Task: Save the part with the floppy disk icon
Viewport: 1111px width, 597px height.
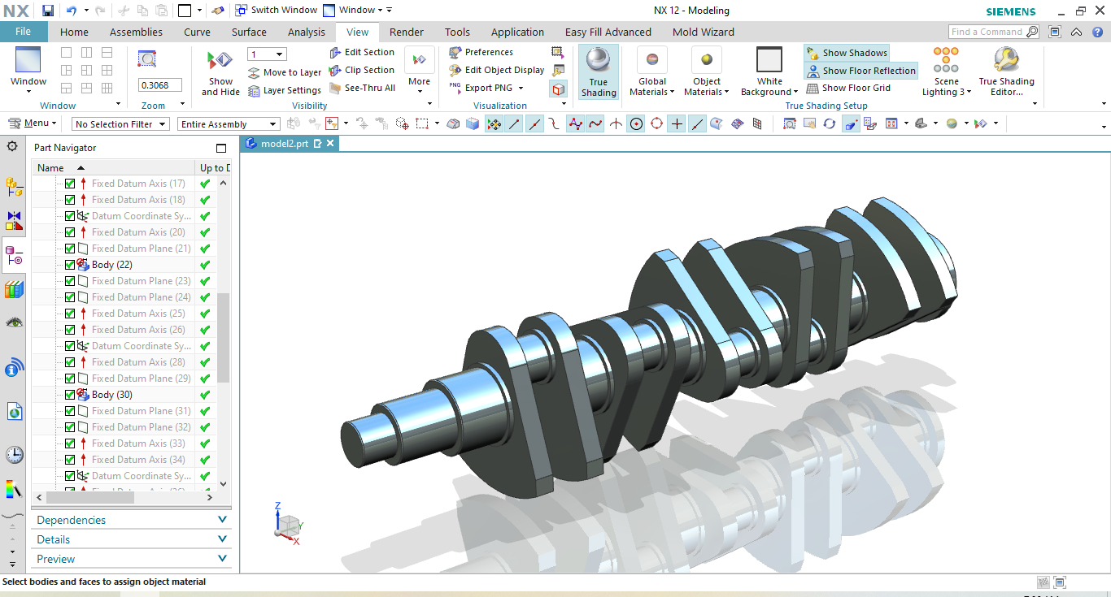Action: coord(48,11)
